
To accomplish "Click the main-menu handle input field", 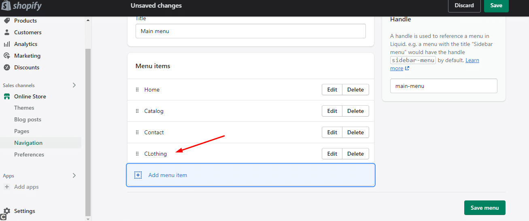I will pos(444,86).
